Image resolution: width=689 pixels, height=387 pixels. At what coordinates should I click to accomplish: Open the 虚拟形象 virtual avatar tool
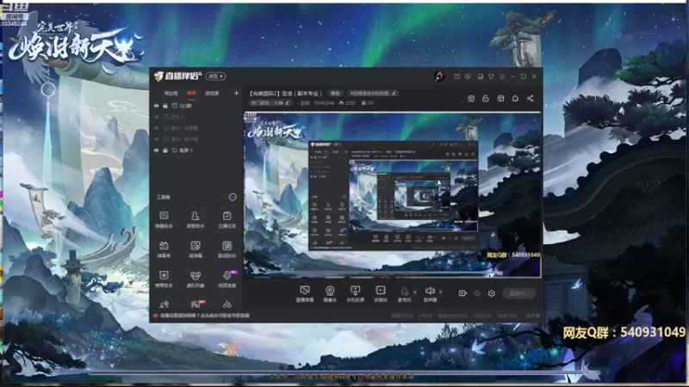[x=196, y=279]
